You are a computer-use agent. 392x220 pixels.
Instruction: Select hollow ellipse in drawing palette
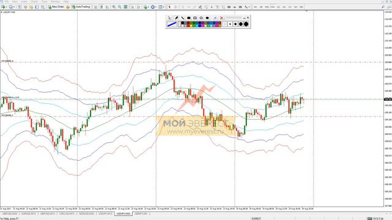click(x=201, y=18)
